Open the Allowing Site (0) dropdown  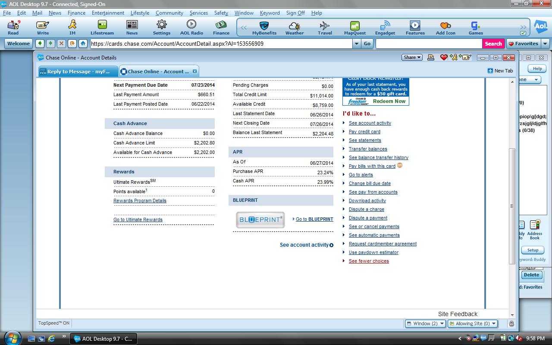(473, 323)
